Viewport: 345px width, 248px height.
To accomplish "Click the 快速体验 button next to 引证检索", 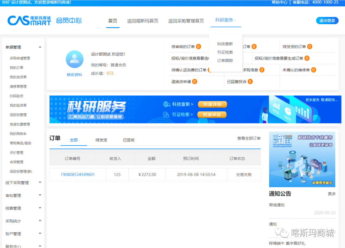I will 212,114.
